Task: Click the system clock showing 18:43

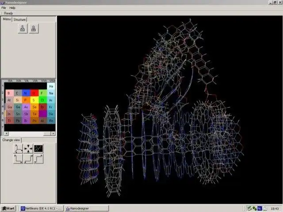Action: [x=275, y=208]
